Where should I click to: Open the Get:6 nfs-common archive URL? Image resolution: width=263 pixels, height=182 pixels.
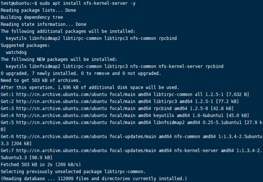[62, 136]
